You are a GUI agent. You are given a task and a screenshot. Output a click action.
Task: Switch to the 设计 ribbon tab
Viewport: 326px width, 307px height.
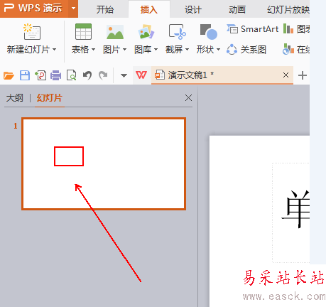point(193,10)
